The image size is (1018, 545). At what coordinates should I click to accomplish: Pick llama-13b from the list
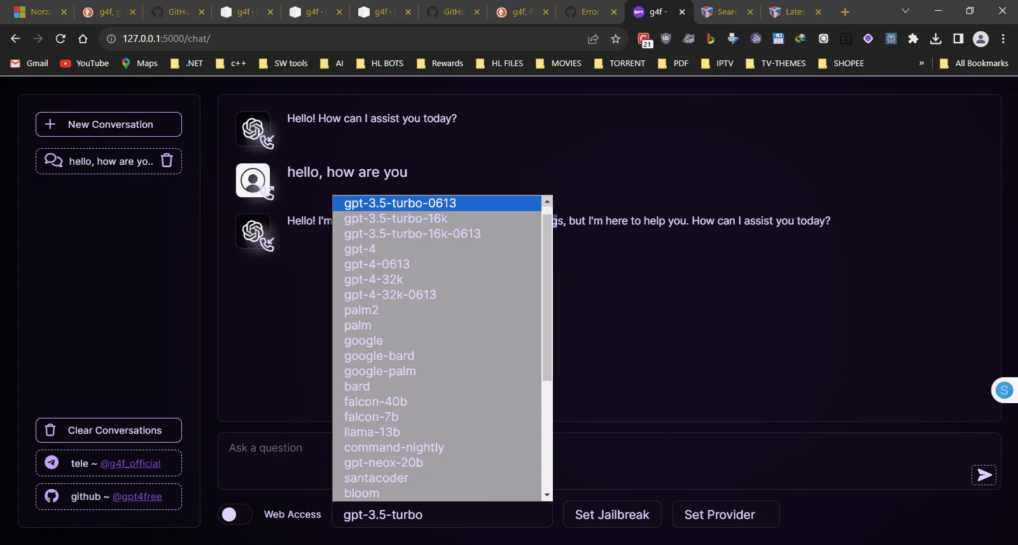tap(437, 432)
